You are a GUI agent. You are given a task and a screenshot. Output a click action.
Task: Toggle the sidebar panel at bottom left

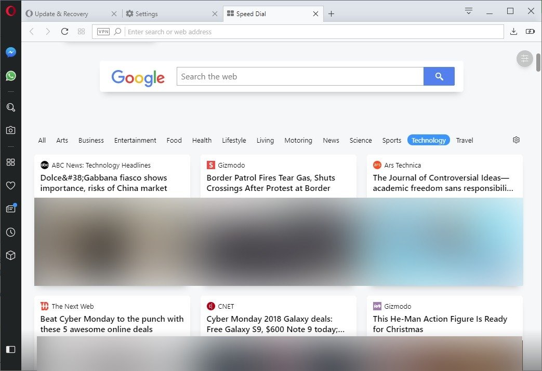click(11, 350)
